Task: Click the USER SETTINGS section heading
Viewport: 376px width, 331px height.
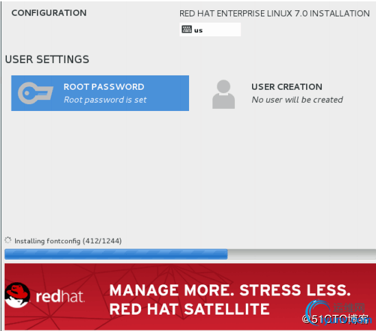Action: click(47, 60)
